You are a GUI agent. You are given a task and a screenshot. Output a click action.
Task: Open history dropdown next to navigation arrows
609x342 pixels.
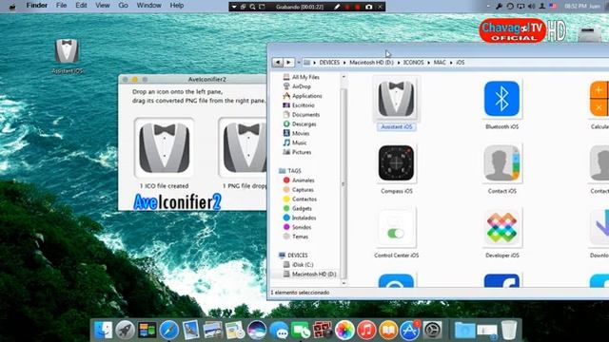(x=299, y=63)
